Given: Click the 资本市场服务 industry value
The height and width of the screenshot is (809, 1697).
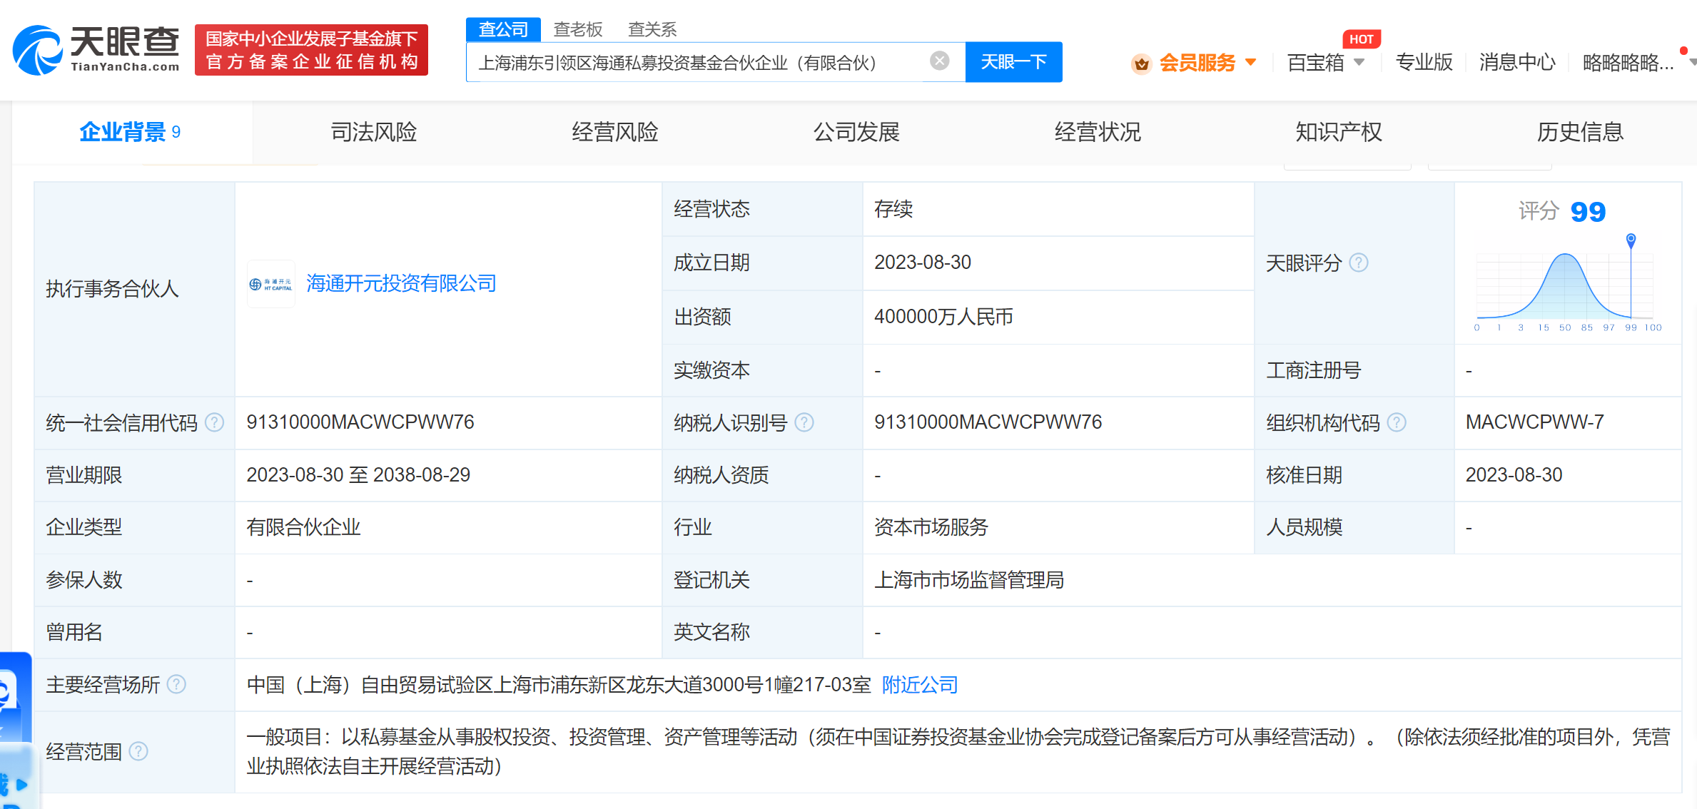Looking at the screenshot, I should tap(931, 527).
